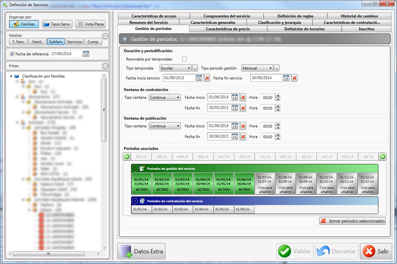Viewport: 397px width, 264px height.
Task: Collapse Periodos de gestión del servicio panel
Action: pos(135,169)
